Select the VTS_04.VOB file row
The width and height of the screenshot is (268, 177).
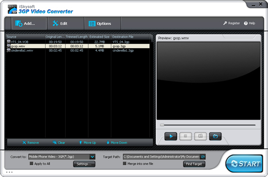pos(78,42)
